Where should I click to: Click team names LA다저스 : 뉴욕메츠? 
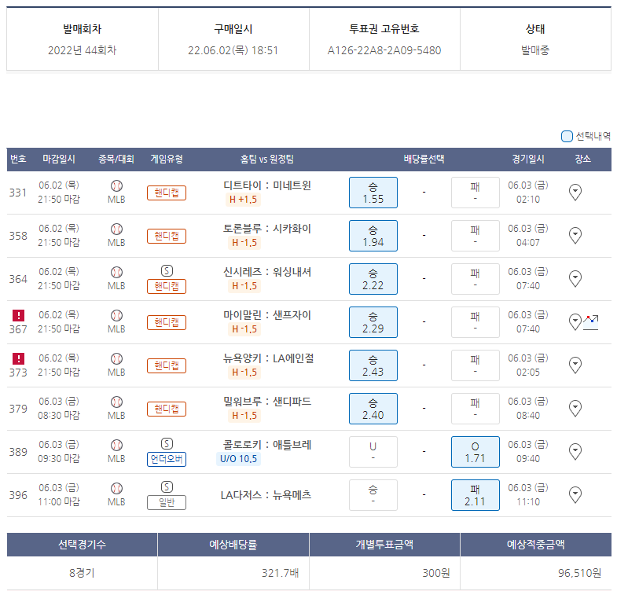[x=266, y=495]
